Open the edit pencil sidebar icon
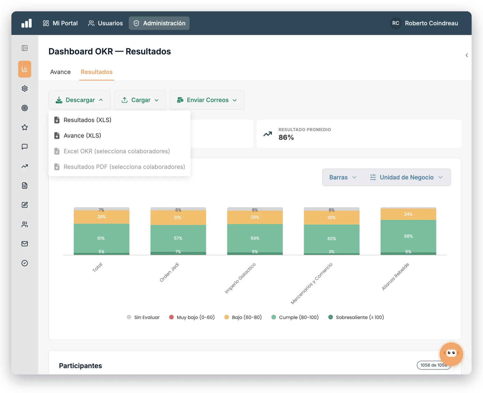 click(25, 205)
